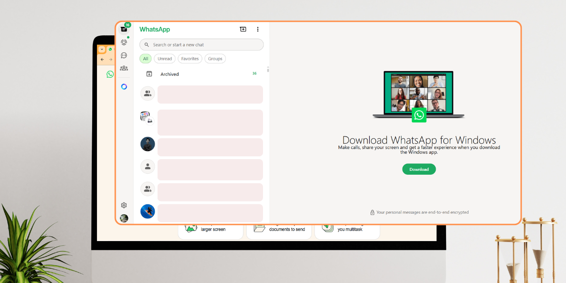The height and width of the screenshot is (283, 566).
Task: Click the search bar to start a new chat
Action: coord(201,45)
